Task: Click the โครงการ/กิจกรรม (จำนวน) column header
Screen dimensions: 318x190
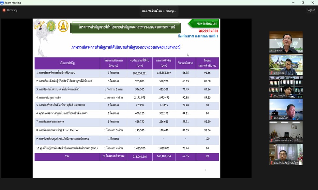Action: (x=114, y=63)
